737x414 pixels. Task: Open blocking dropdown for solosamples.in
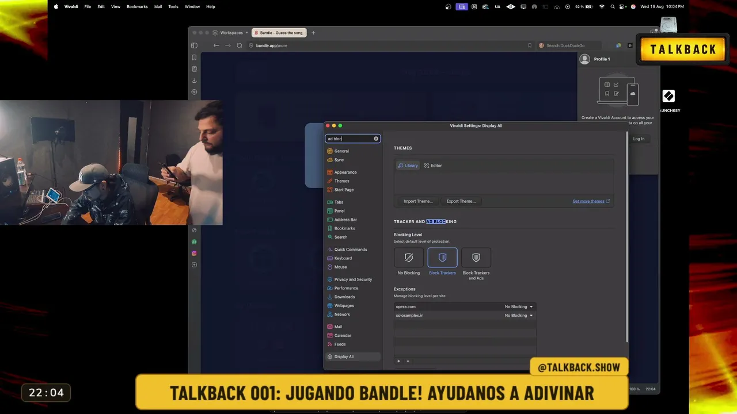518,315
